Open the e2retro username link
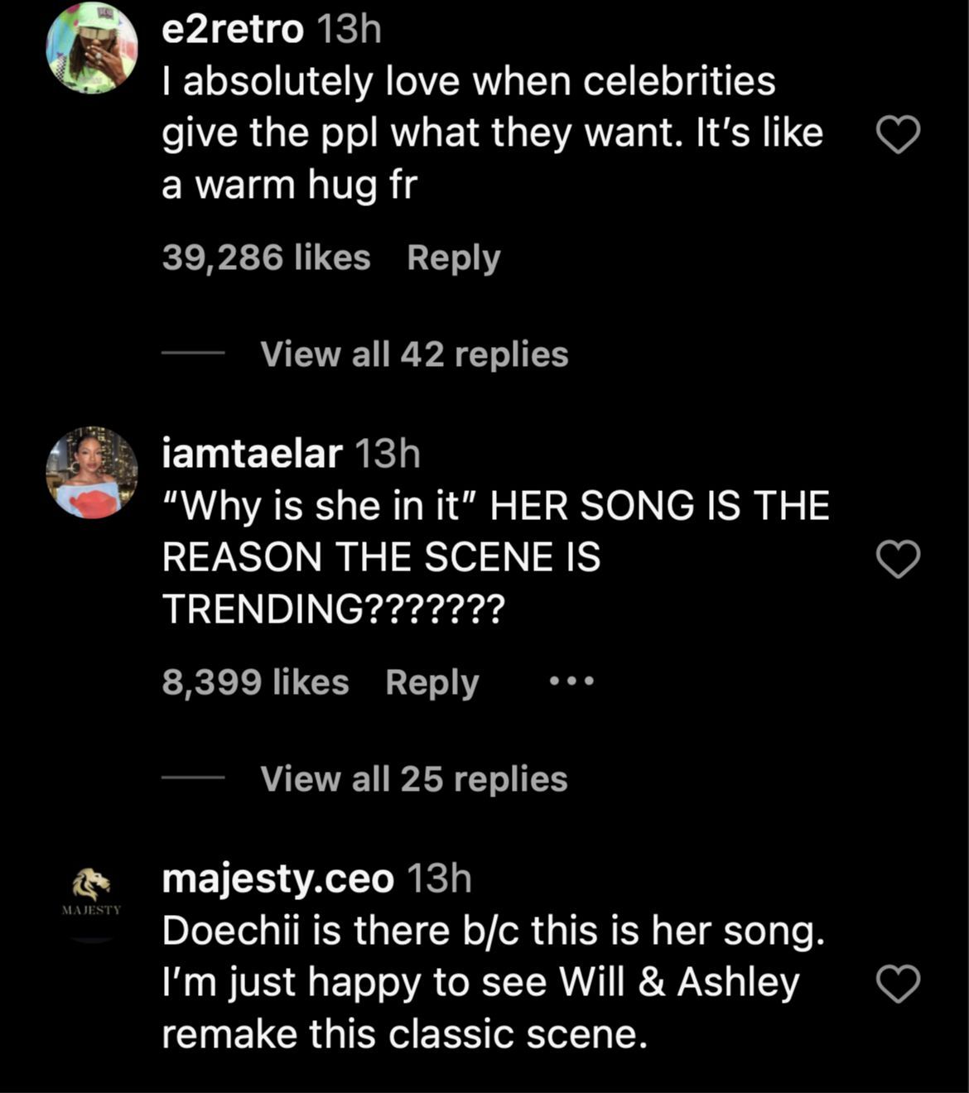 233,30
